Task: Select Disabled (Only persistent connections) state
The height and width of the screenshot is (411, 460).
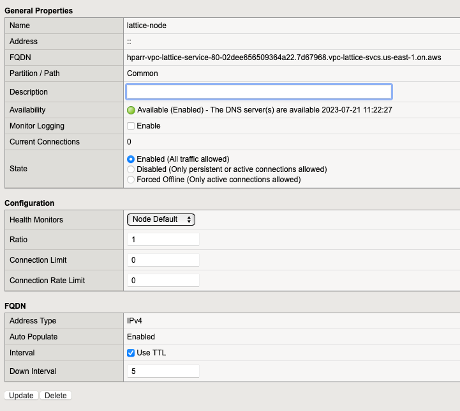Action: [131, 169]
